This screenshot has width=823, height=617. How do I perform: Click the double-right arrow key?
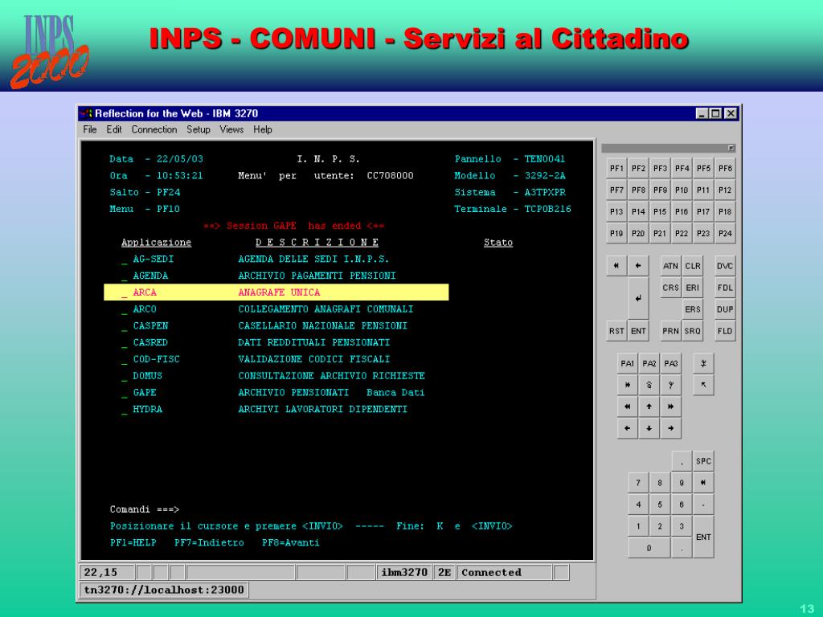pos(671,407)
